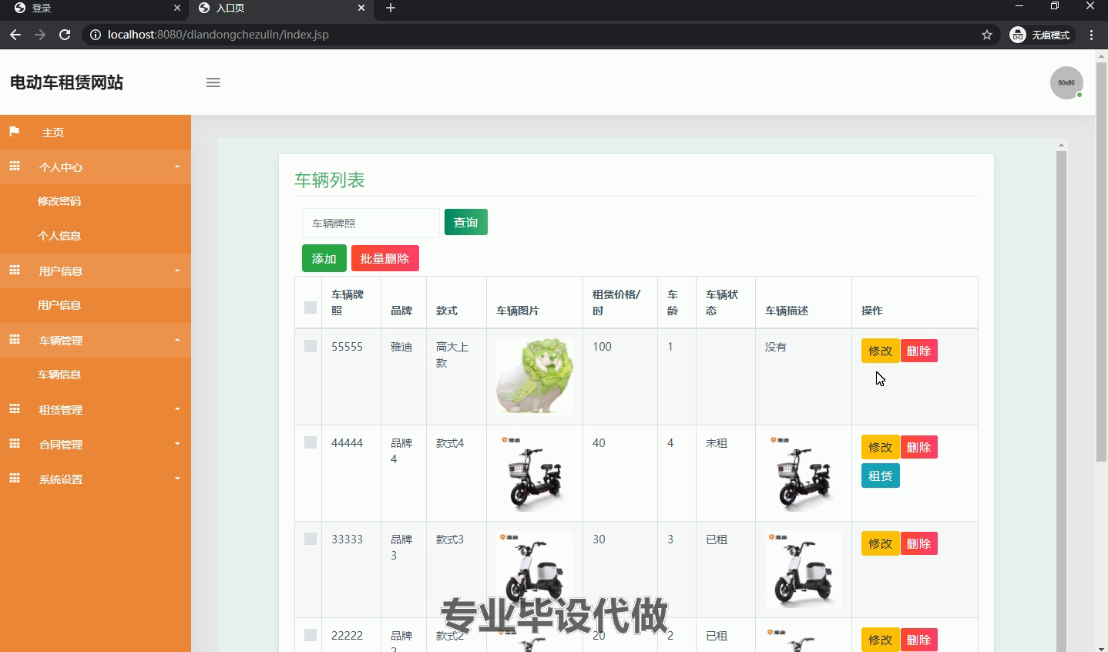The height and width of the screenshot is (652, 1108).
Task: Click 删除 for vehicle 22222
Action: pyautogui.click(x=919, y=640)
